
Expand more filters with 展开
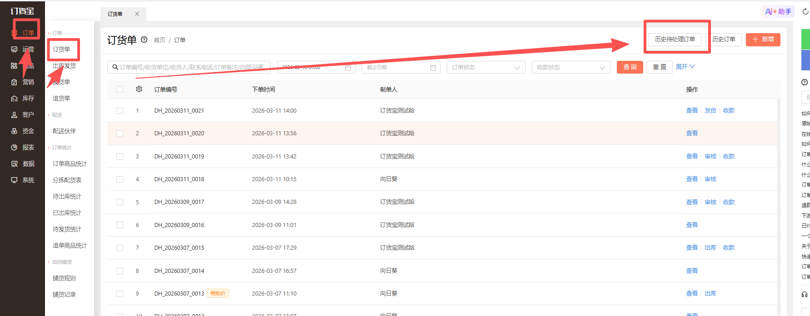click(685, 67)
